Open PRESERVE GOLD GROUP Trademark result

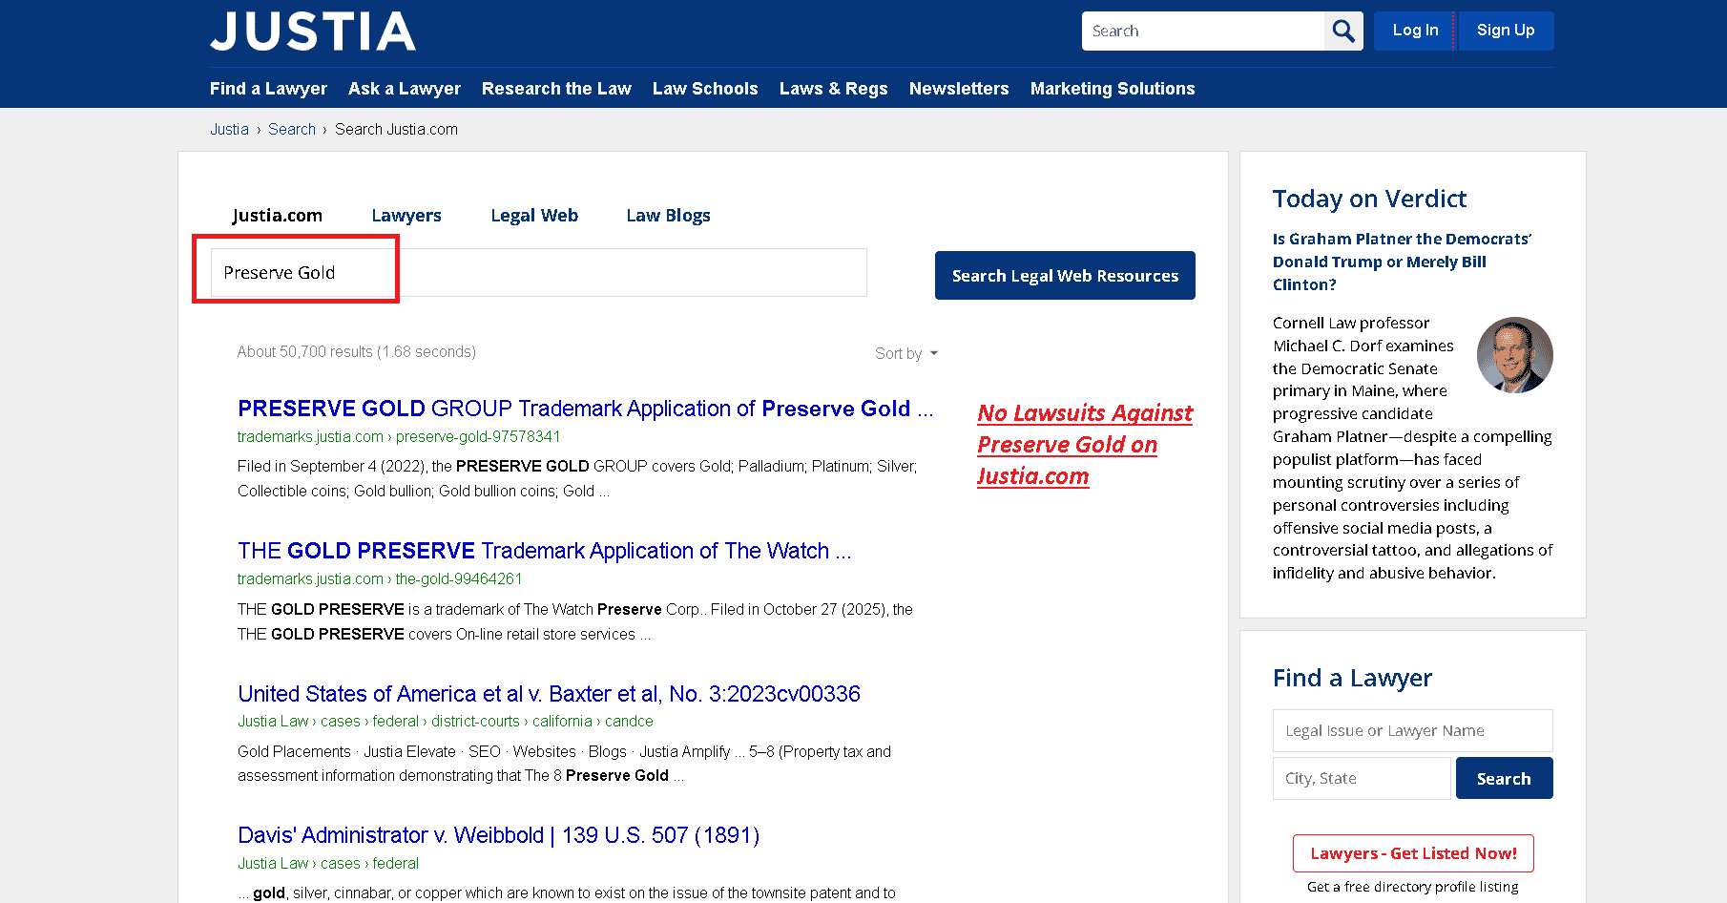(x=585, y=409)
